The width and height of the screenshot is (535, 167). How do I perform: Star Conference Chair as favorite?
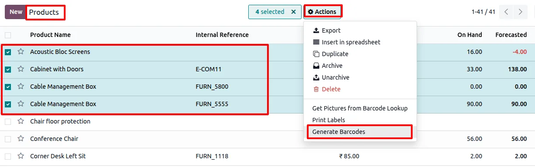pos(21,138)
